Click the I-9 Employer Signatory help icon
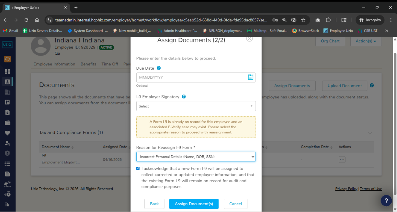The image size is (397, 212). pos(184,97)
